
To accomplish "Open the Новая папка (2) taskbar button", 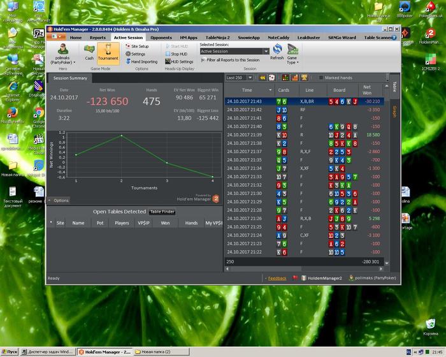I will tap(161, 352).
